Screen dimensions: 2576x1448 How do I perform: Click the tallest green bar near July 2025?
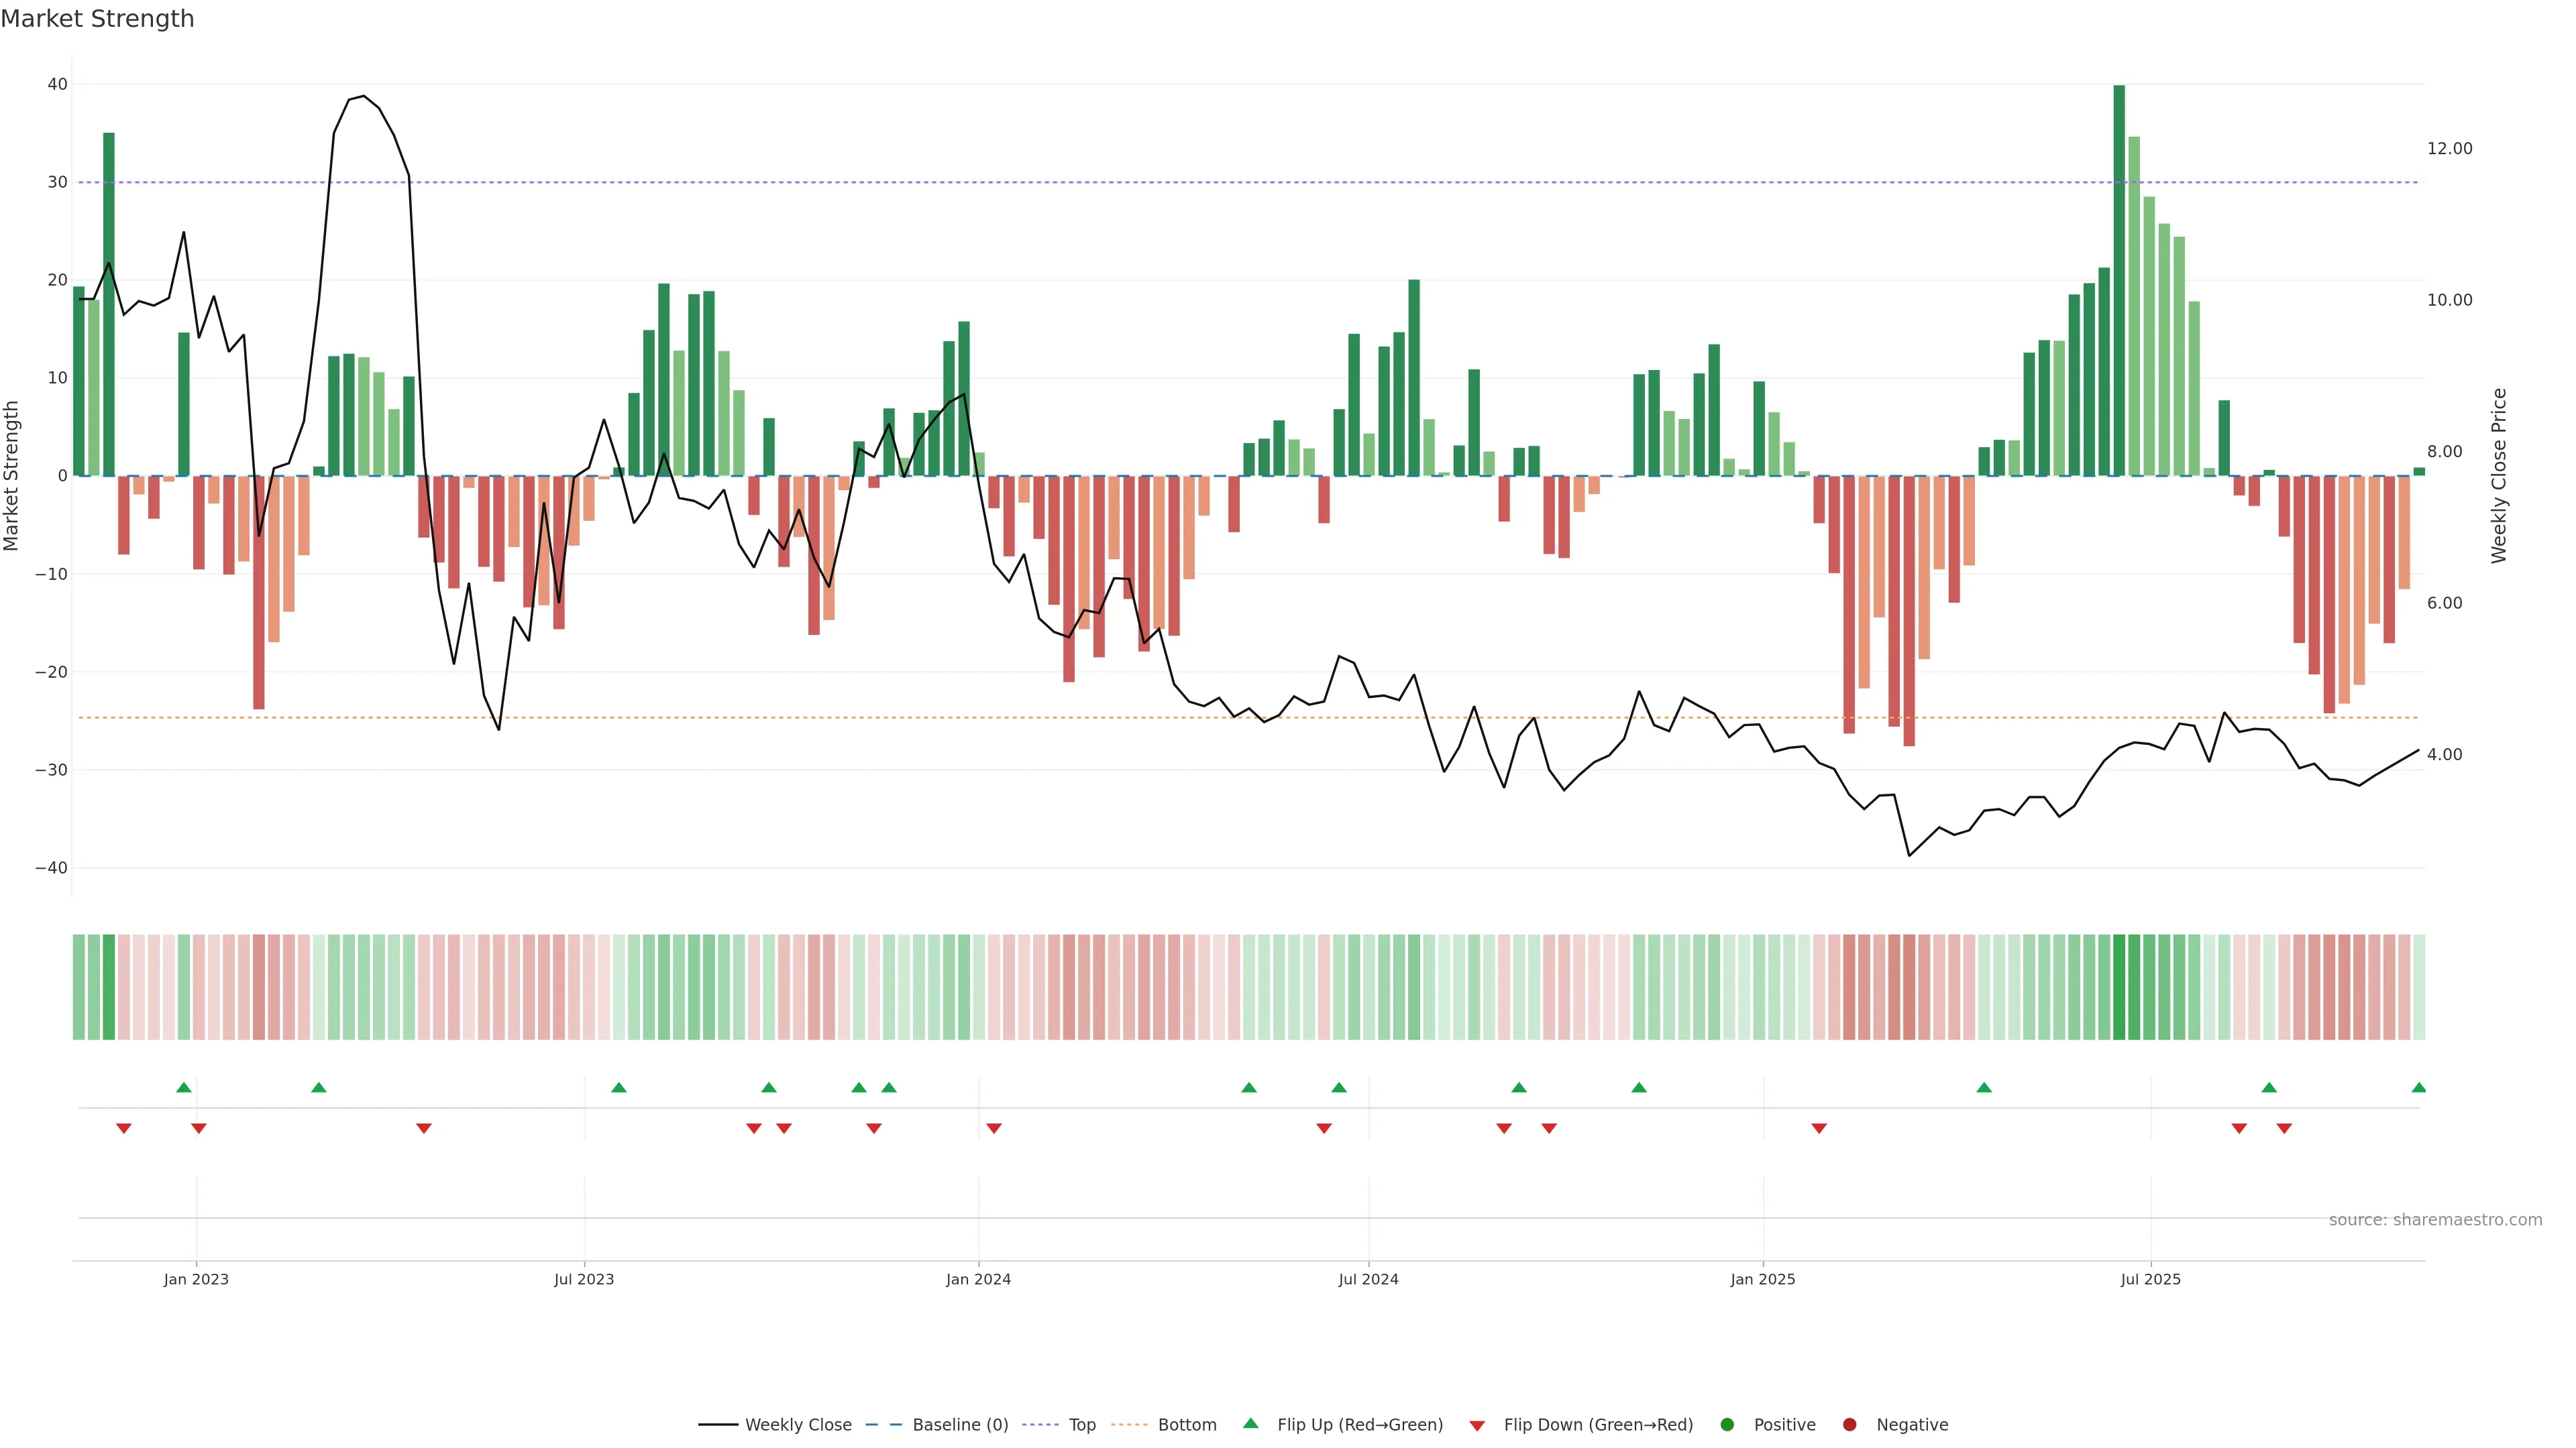pos(2119,280)
